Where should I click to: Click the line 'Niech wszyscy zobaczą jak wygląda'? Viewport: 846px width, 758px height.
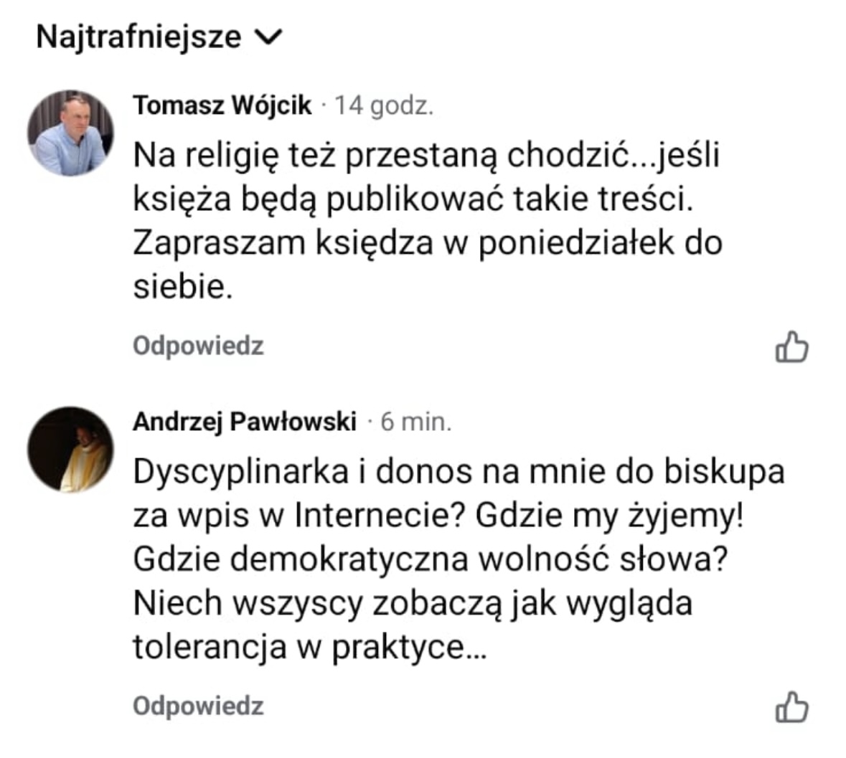tap(413, 604)
